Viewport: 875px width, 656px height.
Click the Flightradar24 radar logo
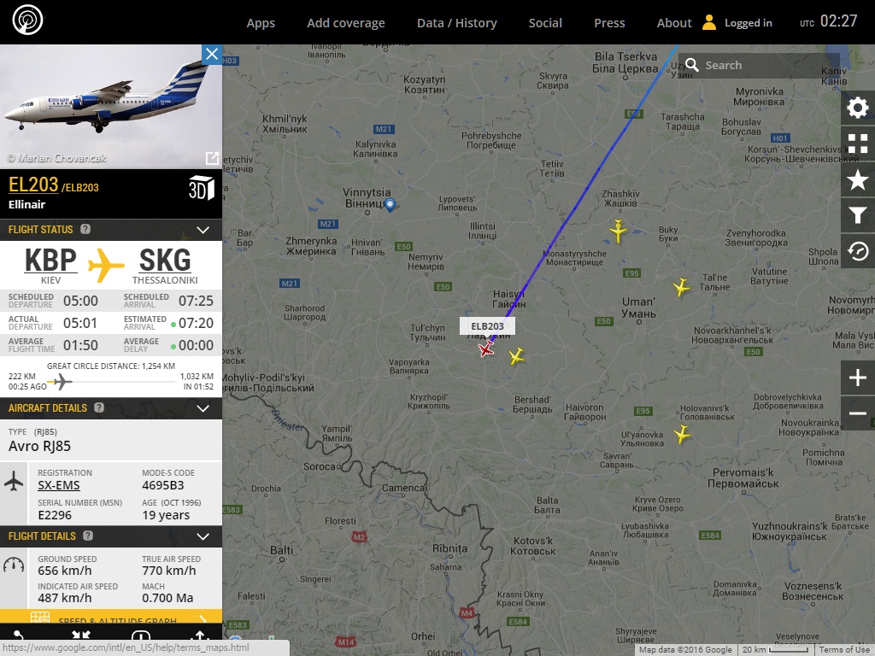coord(27,20)
